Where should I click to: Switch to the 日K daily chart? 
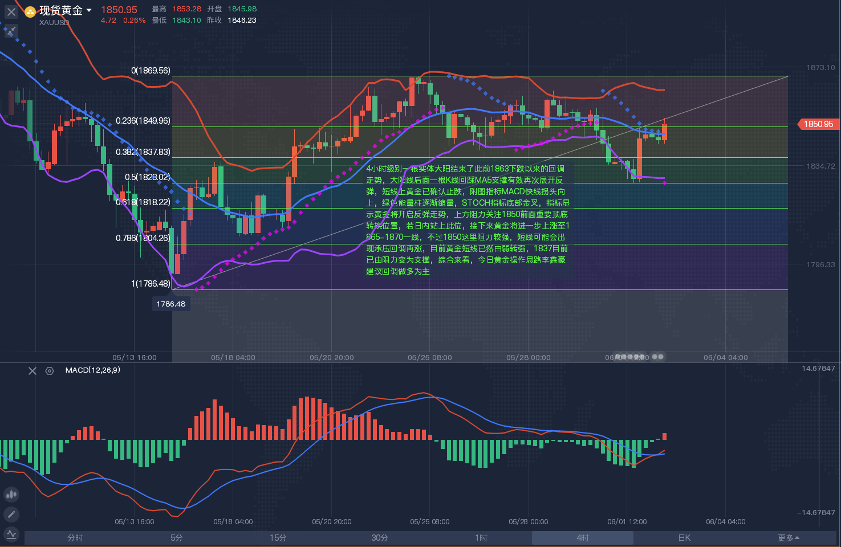[x=684, y=538]
